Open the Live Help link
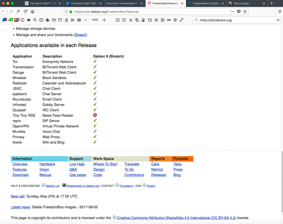The width and height of the screenshot is (283, 224). 77,164
